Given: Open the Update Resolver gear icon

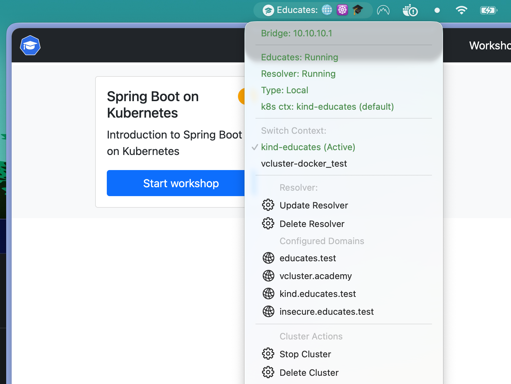Looking at the screenshot, I should pyautogui.click(x=268, y=205).
